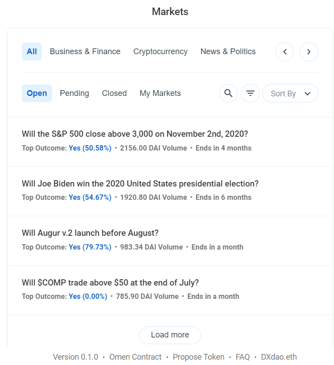Show Closed markets

114,93
